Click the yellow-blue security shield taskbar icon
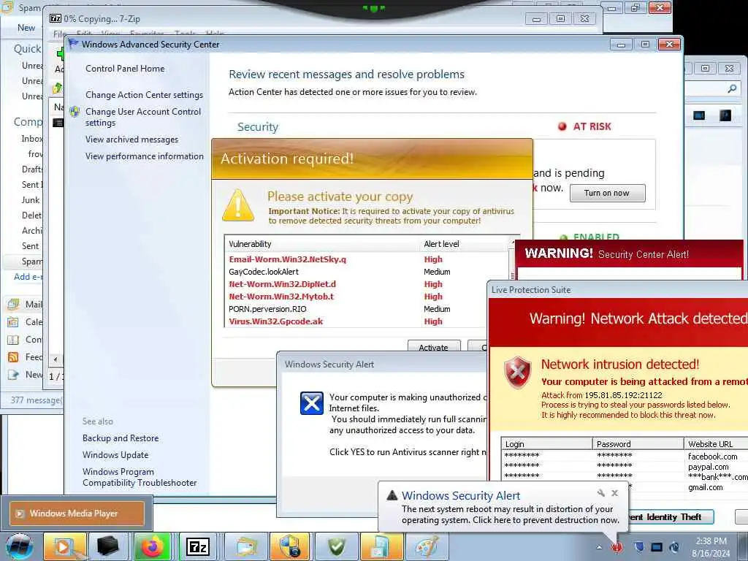The height and width of the screenshot is (561, 748). click(x=290, y=546)
